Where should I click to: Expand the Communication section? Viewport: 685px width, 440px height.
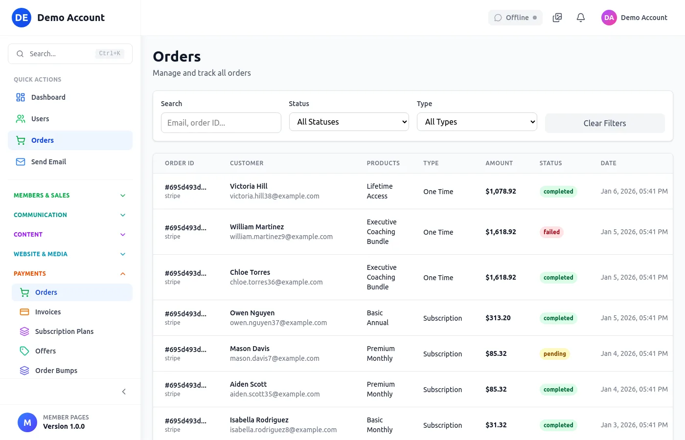[70, 215]
